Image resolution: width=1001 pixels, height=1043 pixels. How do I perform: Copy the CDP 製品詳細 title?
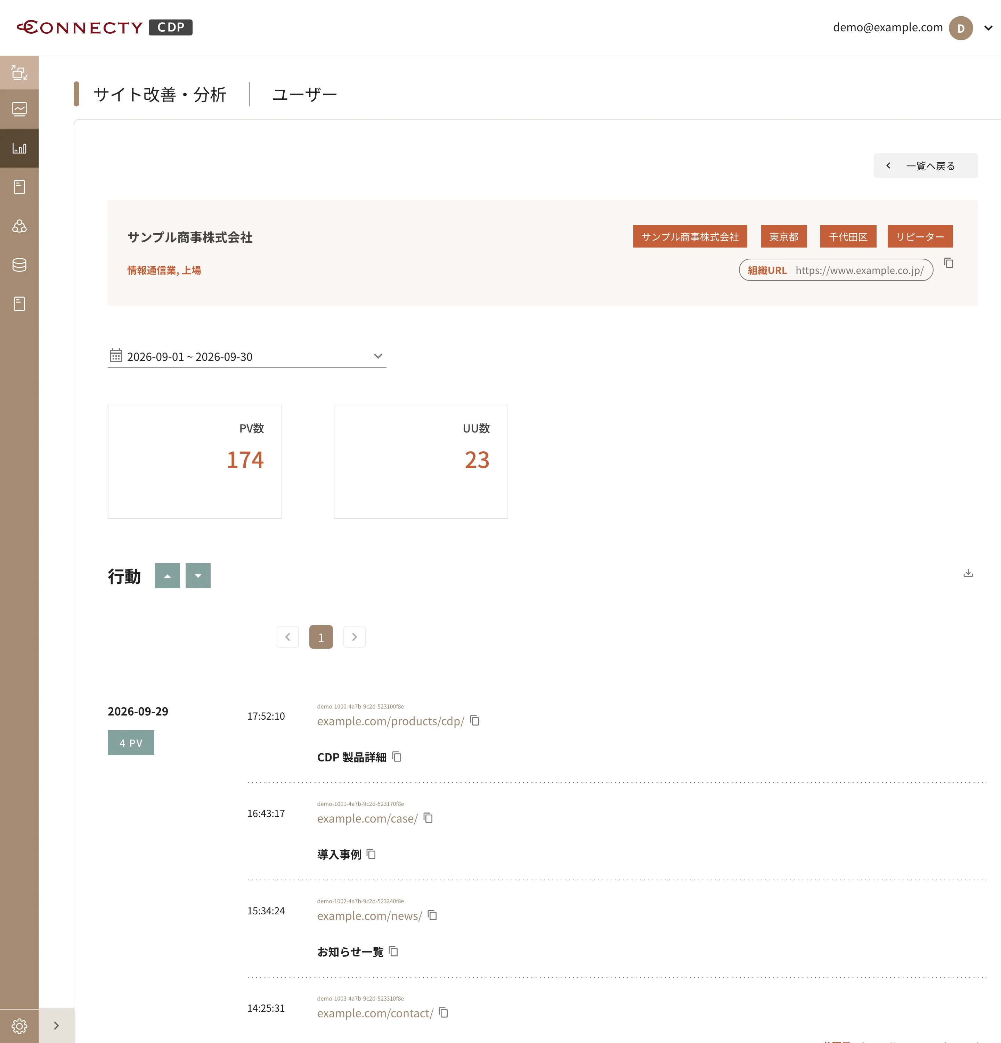[x=397, y=757]
